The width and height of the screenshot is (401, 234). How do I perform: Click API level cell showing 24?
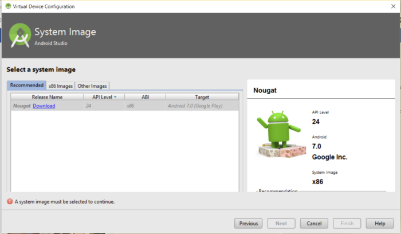pyautogui.click(x=104, y=106)
